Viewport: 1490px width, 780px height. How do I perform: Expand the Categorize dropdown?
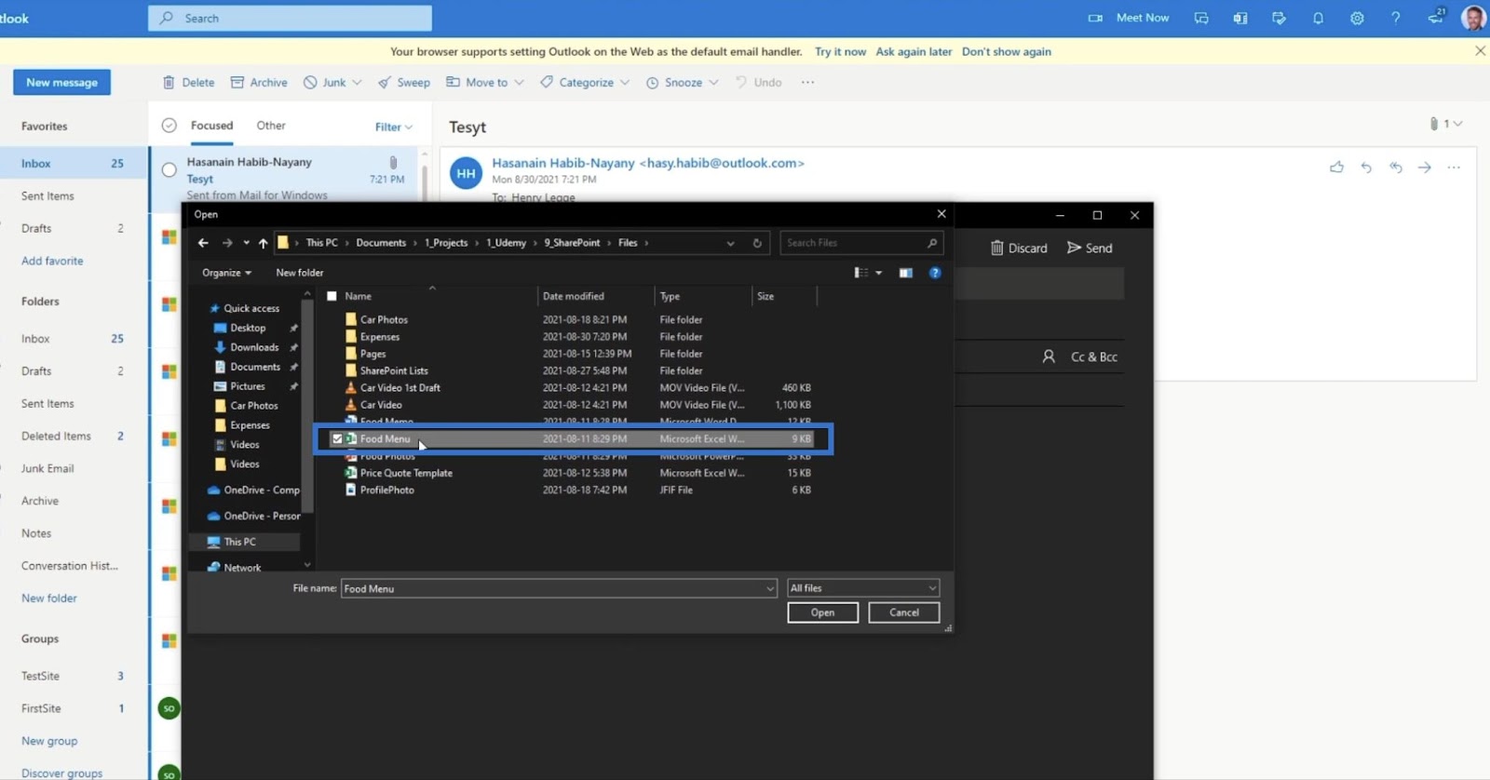pyautogui.click(x=625, y=82)
